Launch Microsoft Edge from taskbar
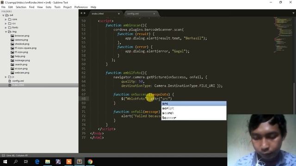Viewport: 296px width, 166px height. pyautogui.click(x=37, y=162)
